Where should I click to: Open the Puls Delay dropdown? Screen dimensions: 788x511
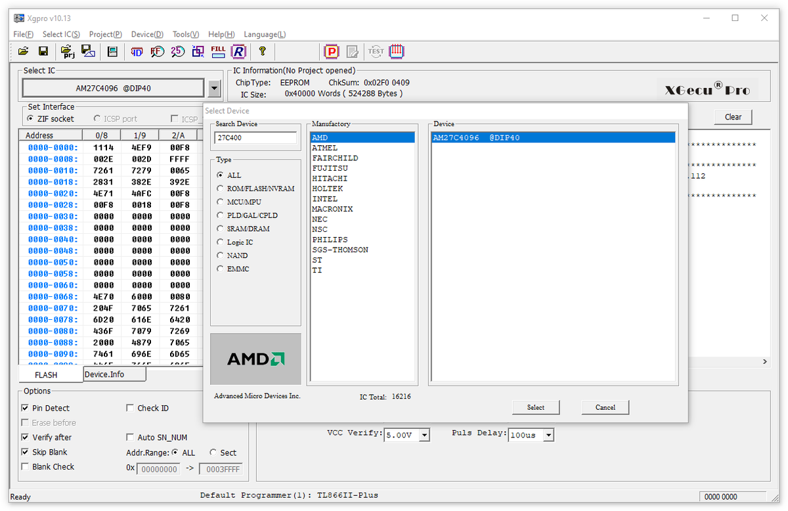click(548, 435)
